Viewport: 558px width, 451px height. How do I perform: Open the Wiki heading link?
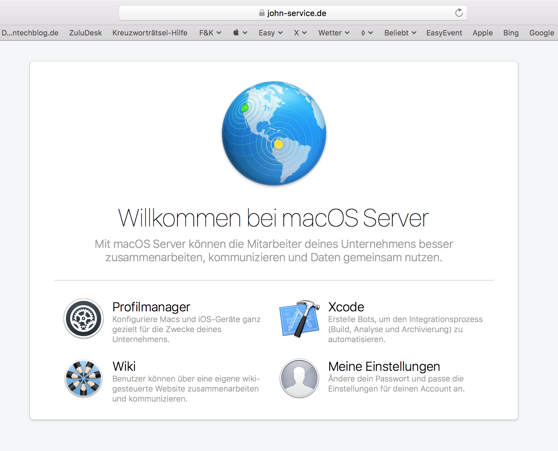click(x=124, y=366)
